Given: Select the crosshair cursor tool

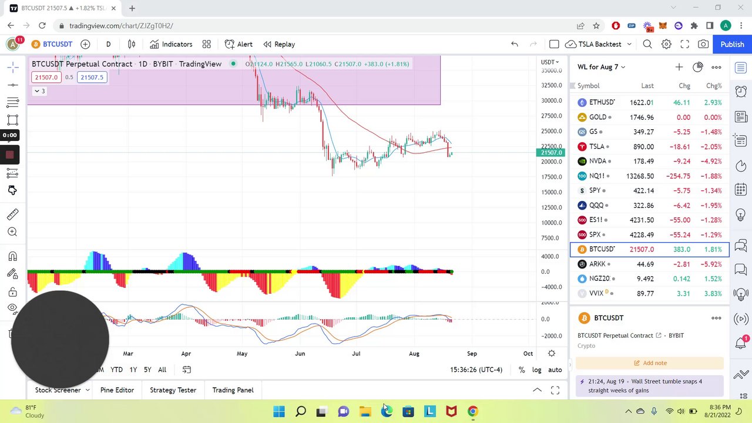Looking at the screenshot, I should click(x=12, y=68).
